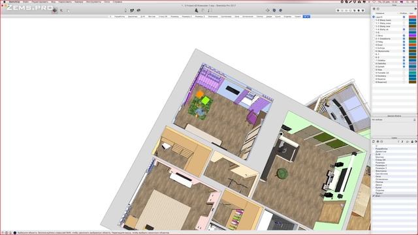Toggle visibility of the 2 Okna layer

click(x=404, y=35)
